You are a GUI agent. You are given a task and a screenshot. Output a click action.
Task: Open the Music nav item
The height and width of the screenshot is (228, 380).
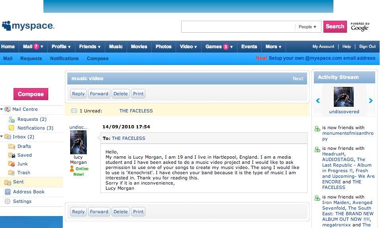116,47
